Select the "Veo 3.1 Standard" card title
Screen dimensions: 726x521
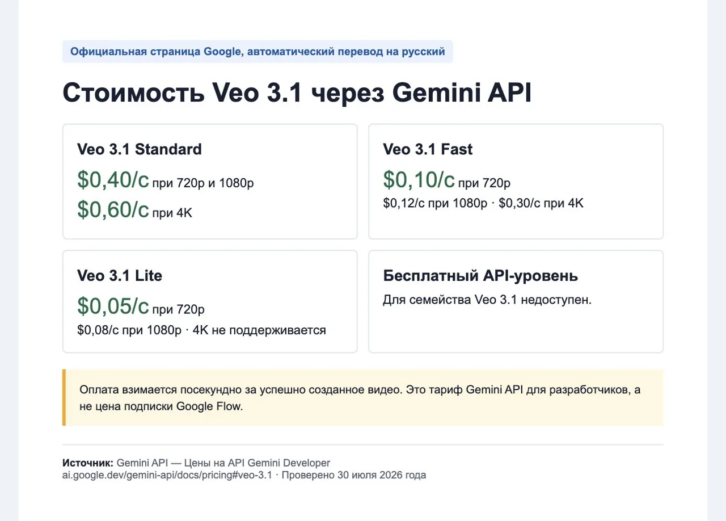140,149
